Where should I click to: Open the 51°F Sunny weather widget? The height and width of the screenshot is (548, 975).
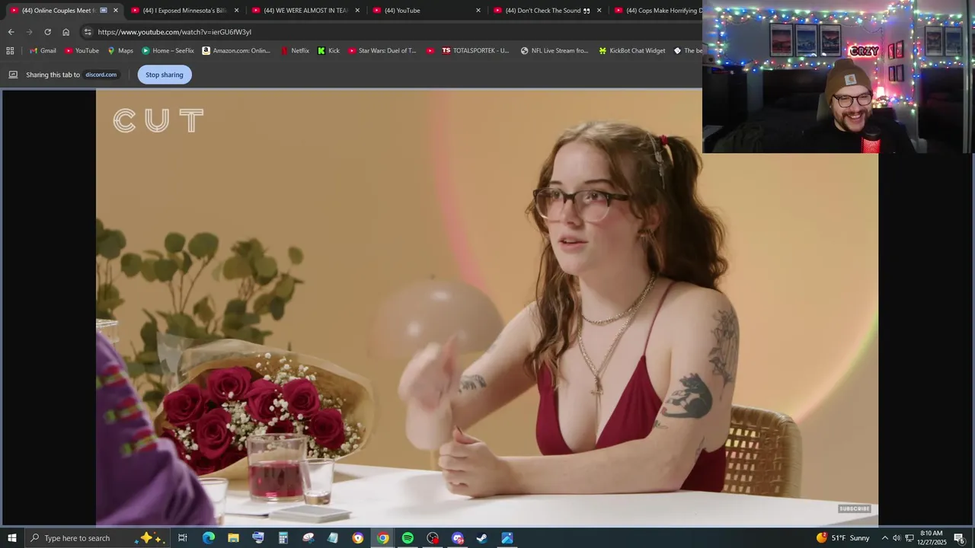tap(842, 538)
